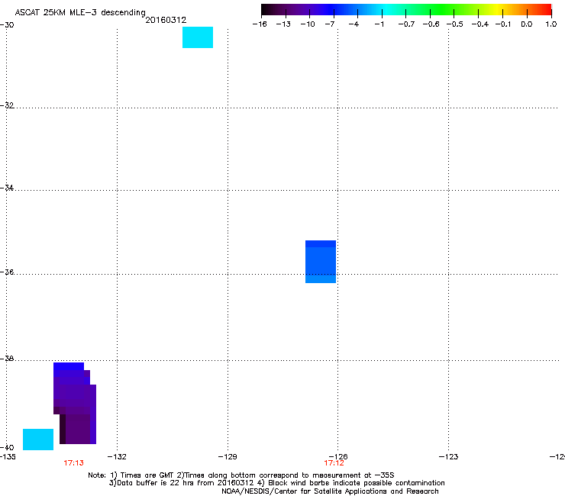Click the longitude label -123

point(449,457)
